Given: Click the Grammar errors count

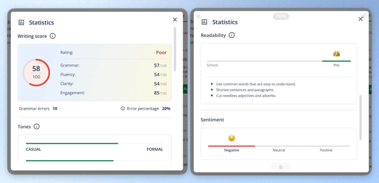Looking at the screenshot, I should point(55,109).
